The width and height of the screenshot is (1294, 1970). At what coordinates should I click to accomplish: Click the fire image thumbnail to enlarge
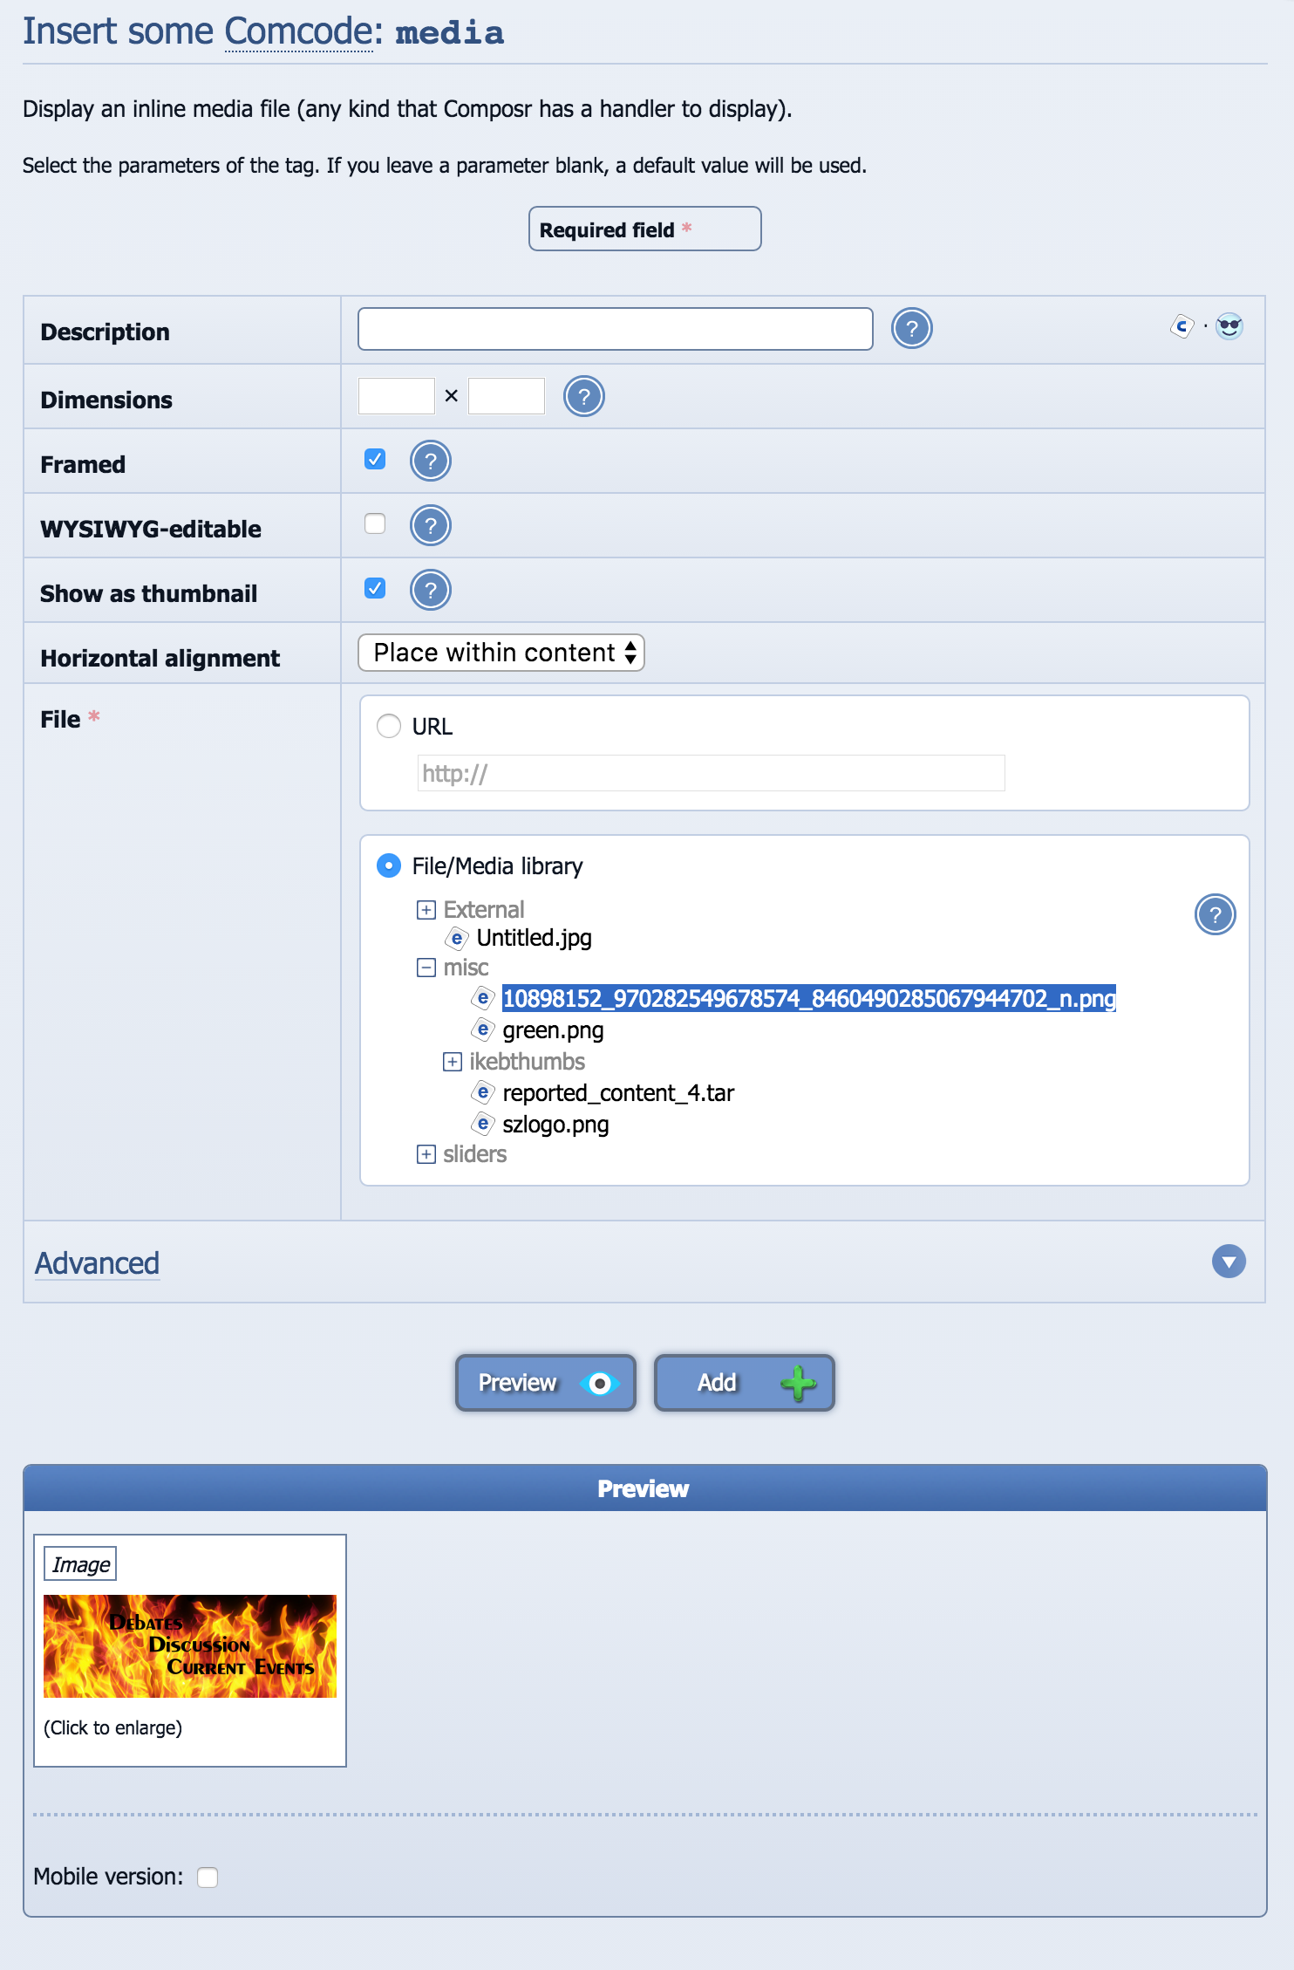[x=190, y=1646]
